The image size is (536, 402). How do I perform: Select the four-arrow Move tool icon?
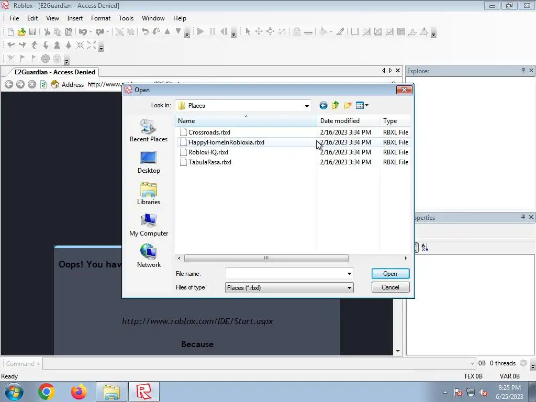coord(259,32)
